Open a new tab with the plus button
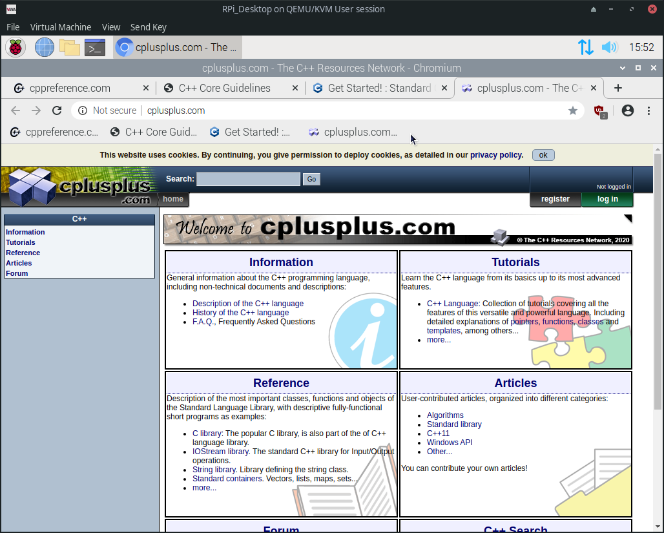Screen dimensions: 664x533 (x=618, y=88)
